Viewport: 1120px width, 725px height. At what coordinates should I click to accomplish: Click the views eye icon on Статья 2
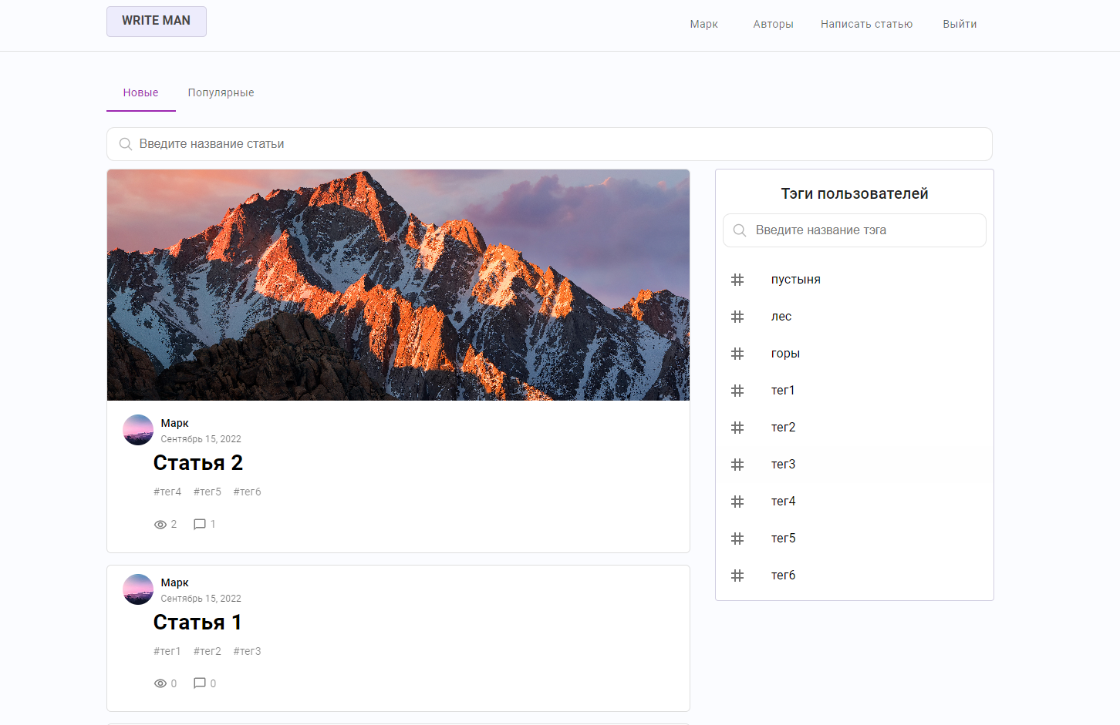pos(160,524)
